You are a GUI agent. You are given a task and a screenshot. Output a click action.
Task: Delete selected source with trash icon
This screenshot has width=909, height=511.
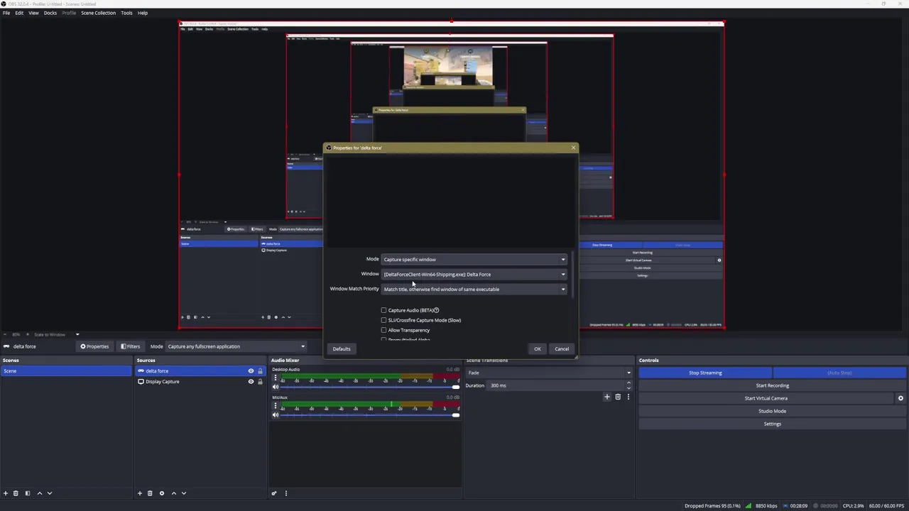point(150,493)
